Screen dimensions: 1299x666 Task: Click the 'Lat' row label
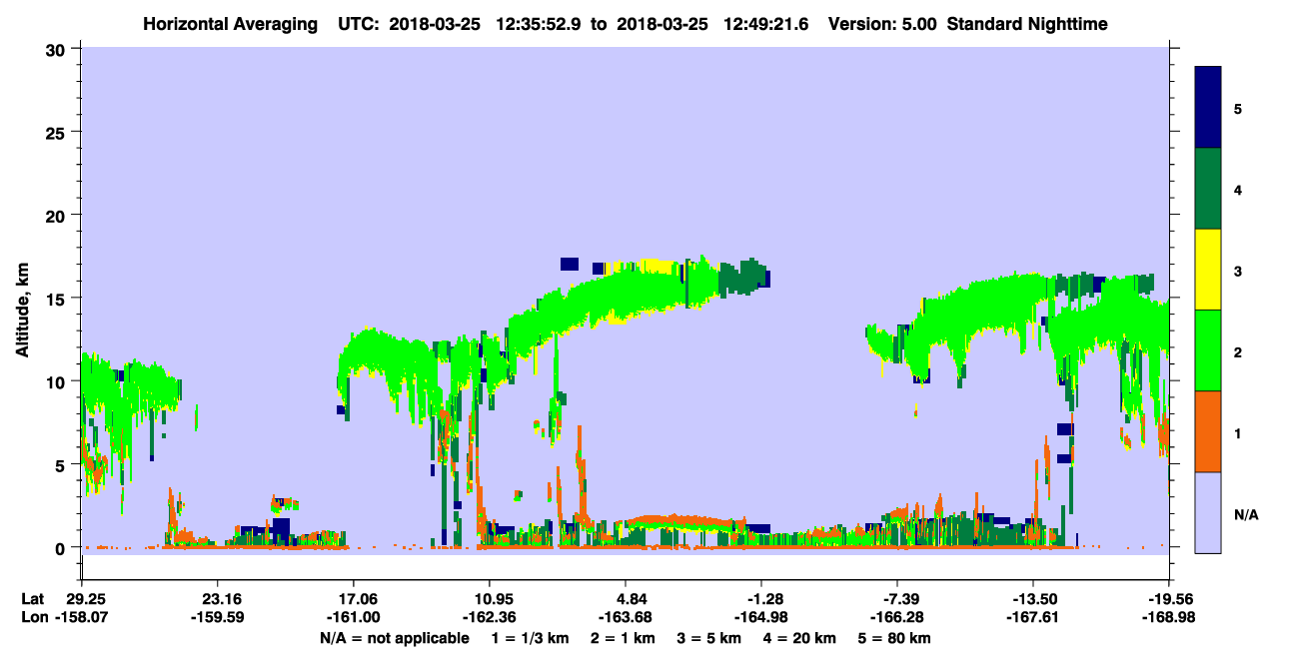33,599
